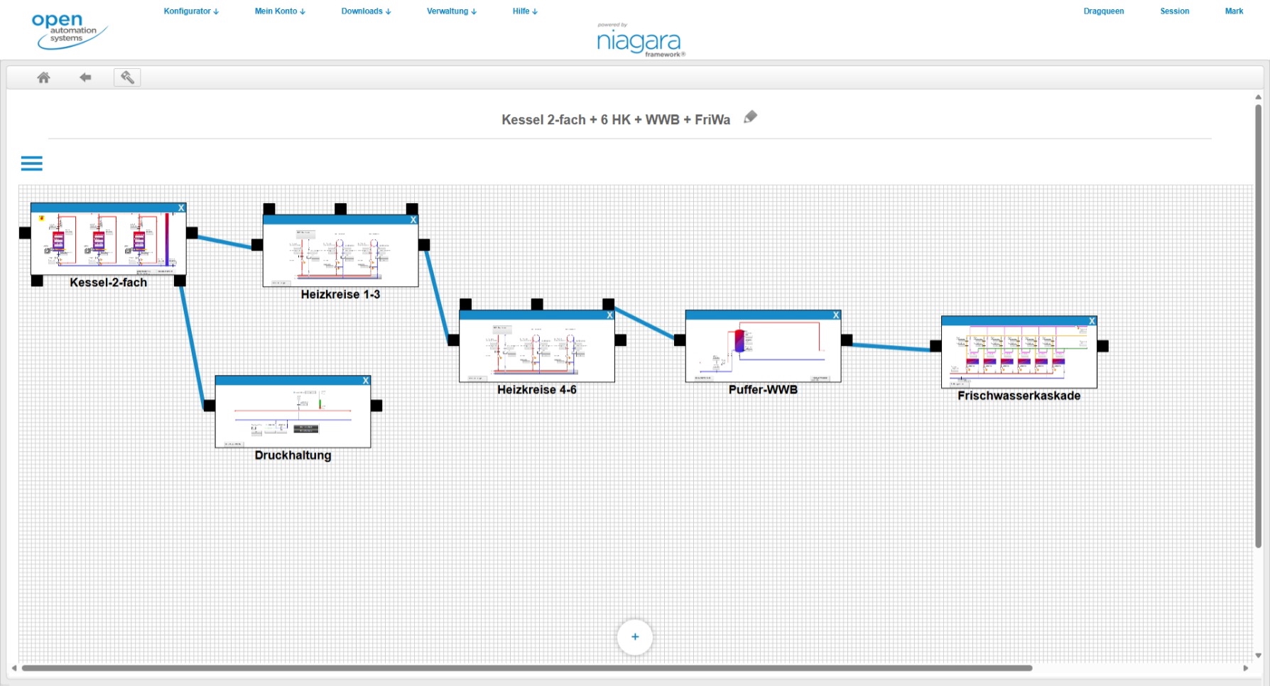Click the Dragqueen link
Image resolution: width=1270 pixels, height=686 pixels.
point(1103,11)
